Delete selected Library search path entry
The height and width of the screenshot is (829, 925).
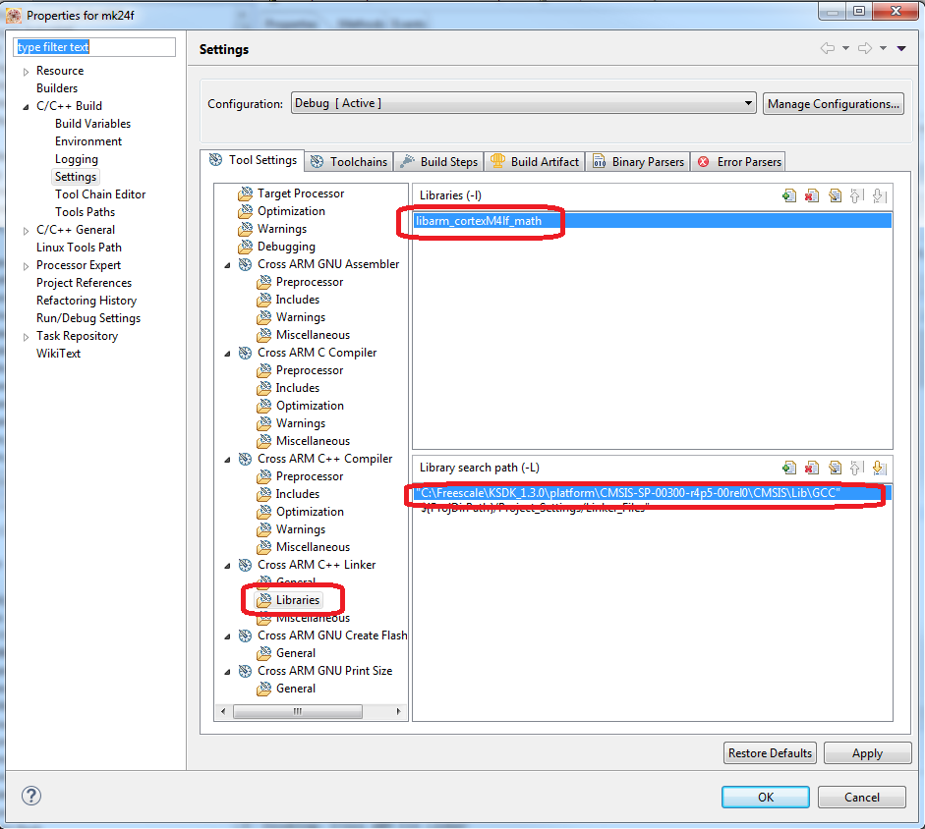pos(812,469)
